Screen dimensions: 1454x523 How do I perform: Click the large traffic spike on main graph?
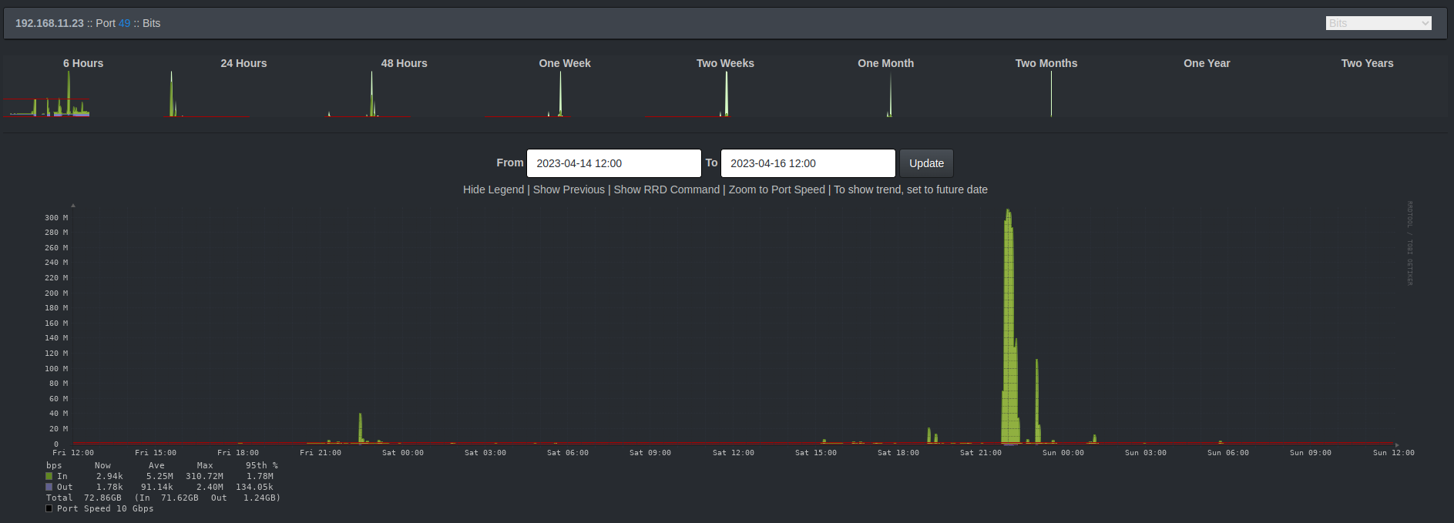pyautogui.click(x=1009, y=324)
